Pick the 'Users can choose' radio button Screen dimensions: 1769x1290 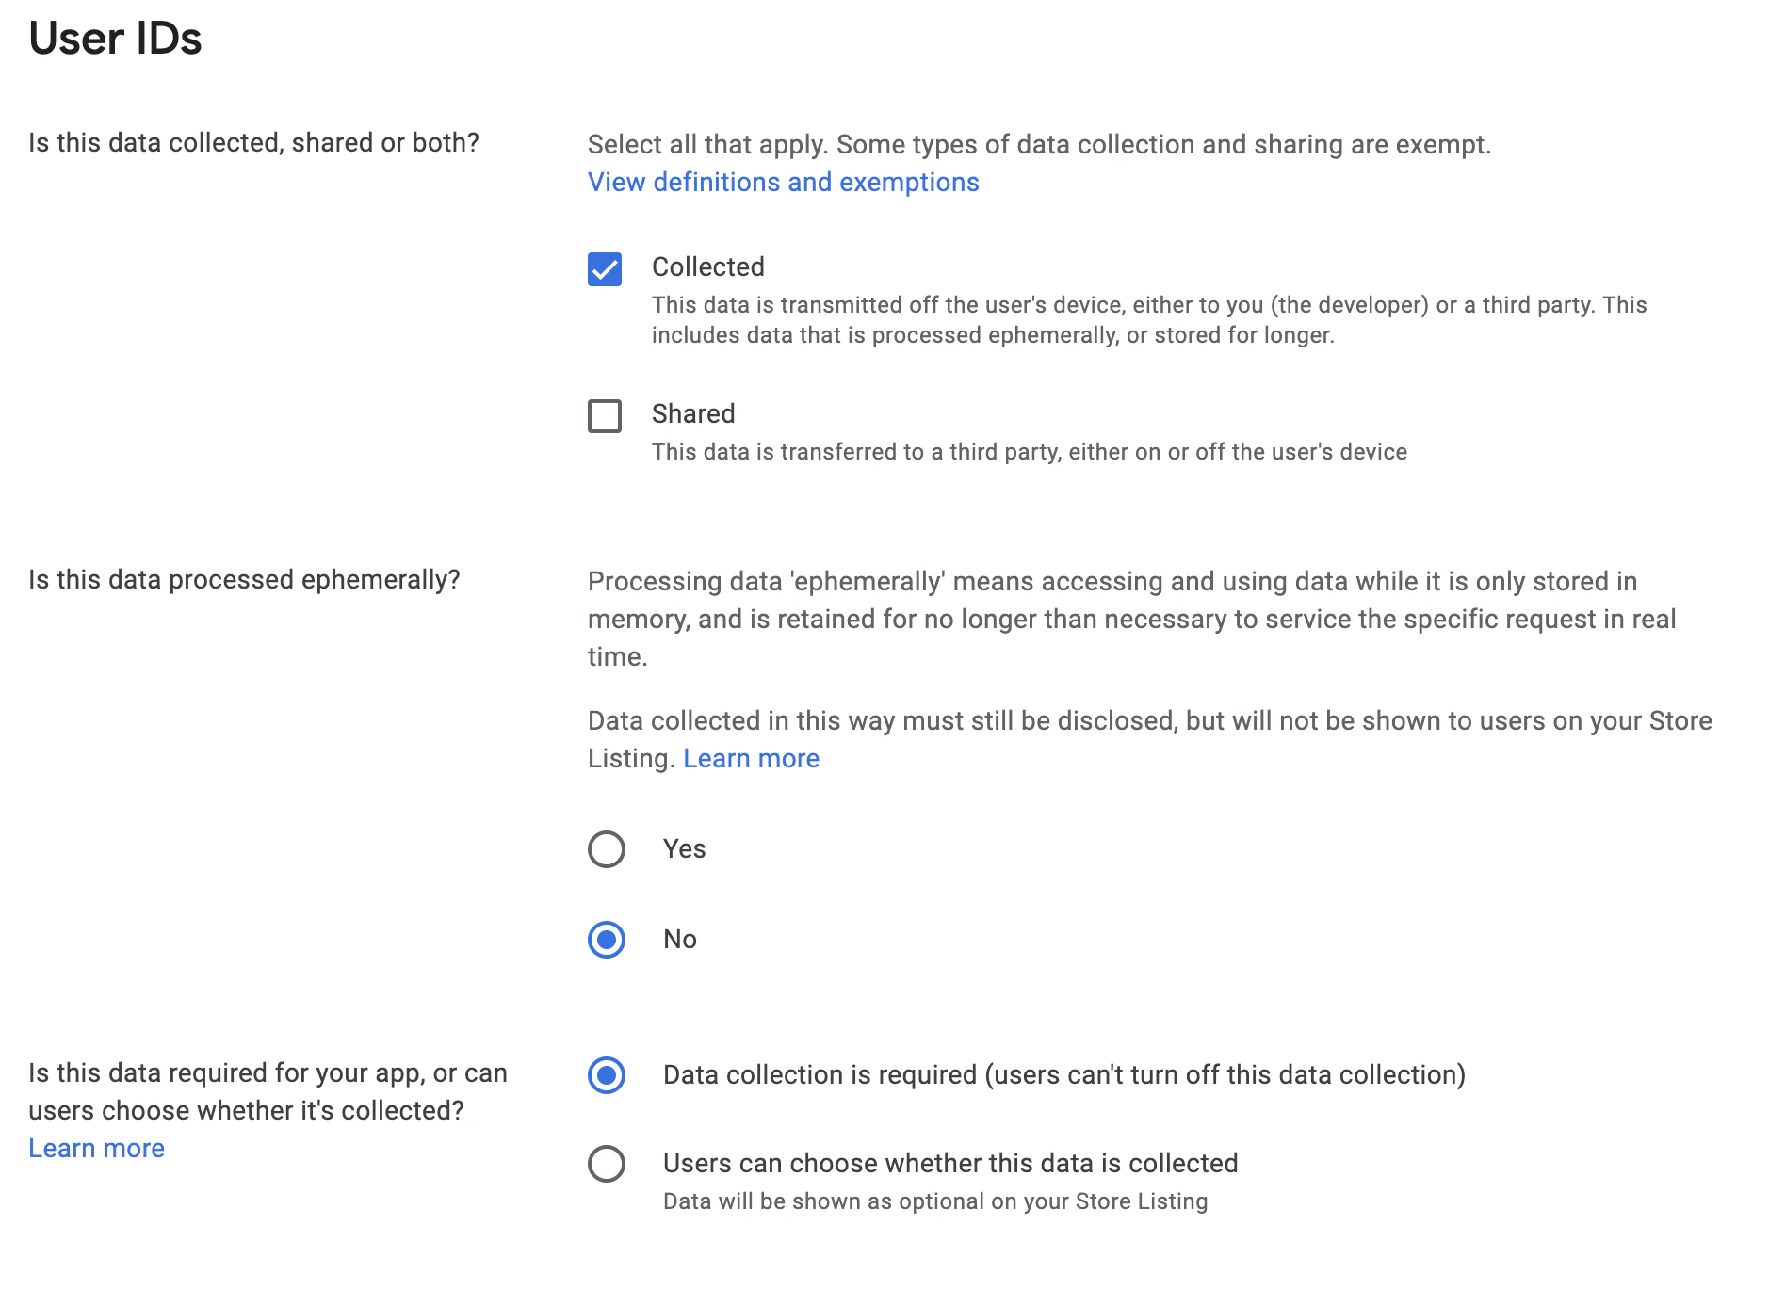607,1164
